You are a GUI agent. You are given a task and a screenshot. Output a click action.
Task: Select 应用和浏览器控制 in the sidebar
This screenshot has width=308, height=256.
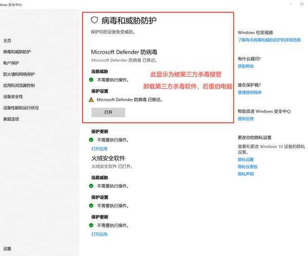pos(19,86)
